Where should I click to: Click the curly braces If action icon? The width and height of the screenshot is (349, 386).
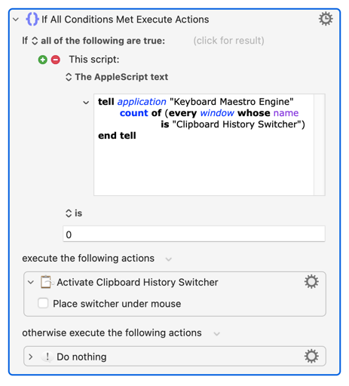pos(32,19)
